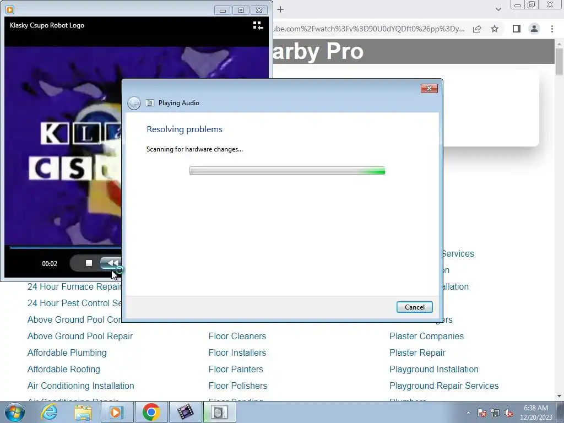Switch to Chrome taskbar button
This screenshot has width=564, height=423.
(151, 412)
